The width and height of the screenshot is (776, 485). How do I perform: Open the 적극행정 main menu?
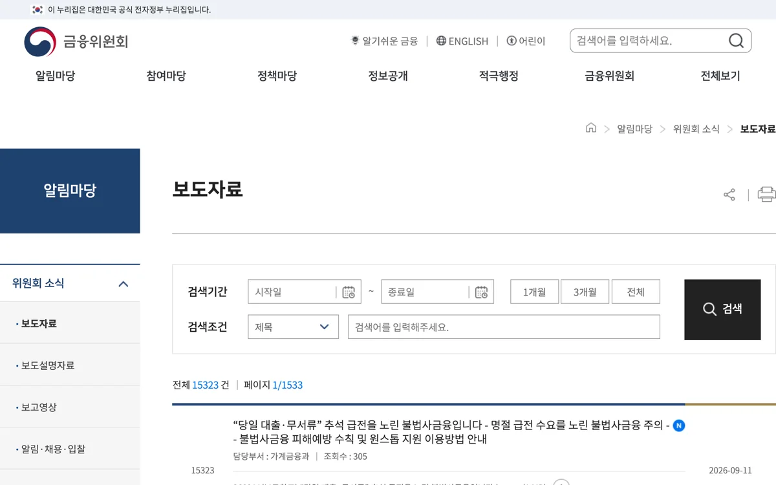tap(499, 76)
